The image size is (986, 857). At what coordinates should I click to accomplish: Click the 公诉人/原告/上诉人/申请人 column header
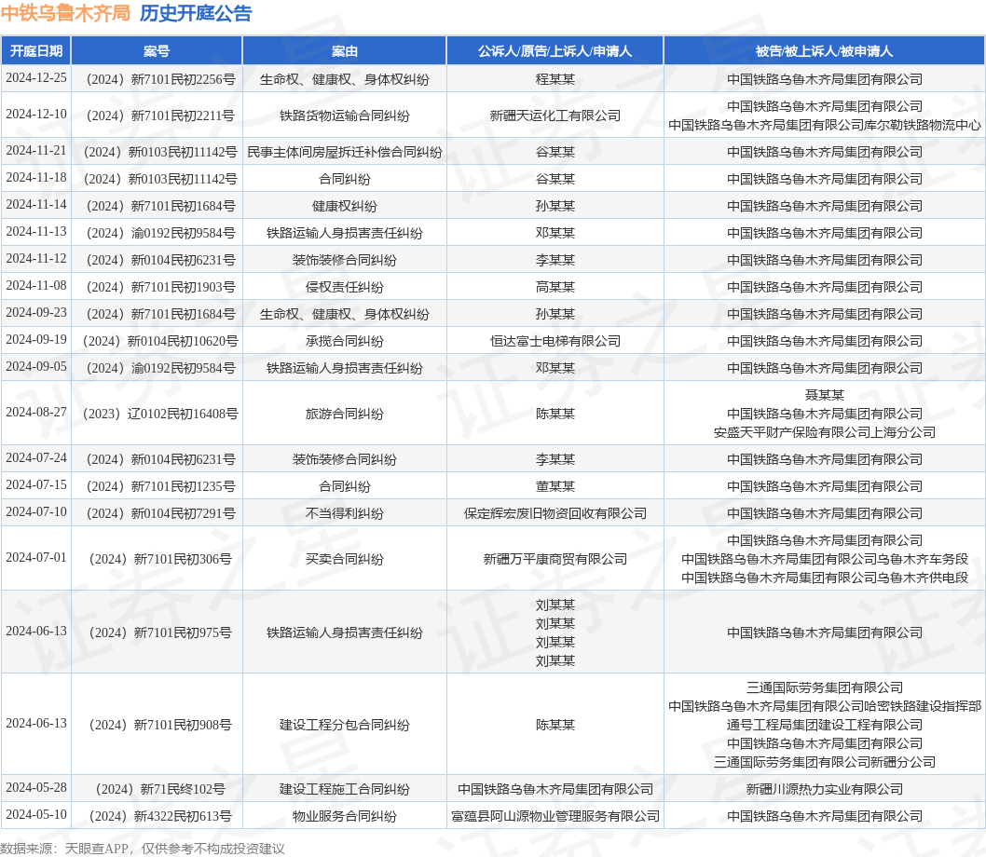(555, 51)
